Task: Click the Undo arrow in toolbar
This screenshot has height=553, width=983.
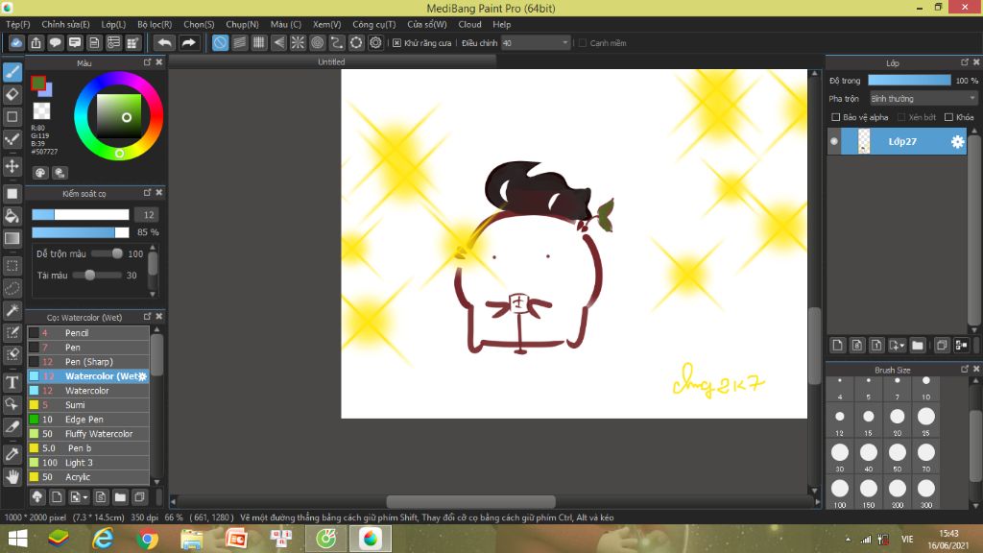Action: [164, 42]
